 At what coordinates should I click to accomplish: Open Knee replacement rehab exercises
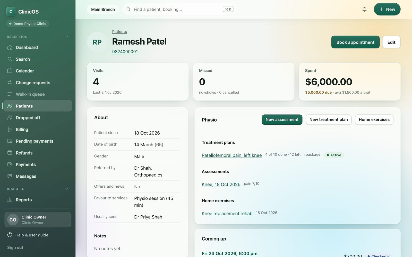(227, 214)
